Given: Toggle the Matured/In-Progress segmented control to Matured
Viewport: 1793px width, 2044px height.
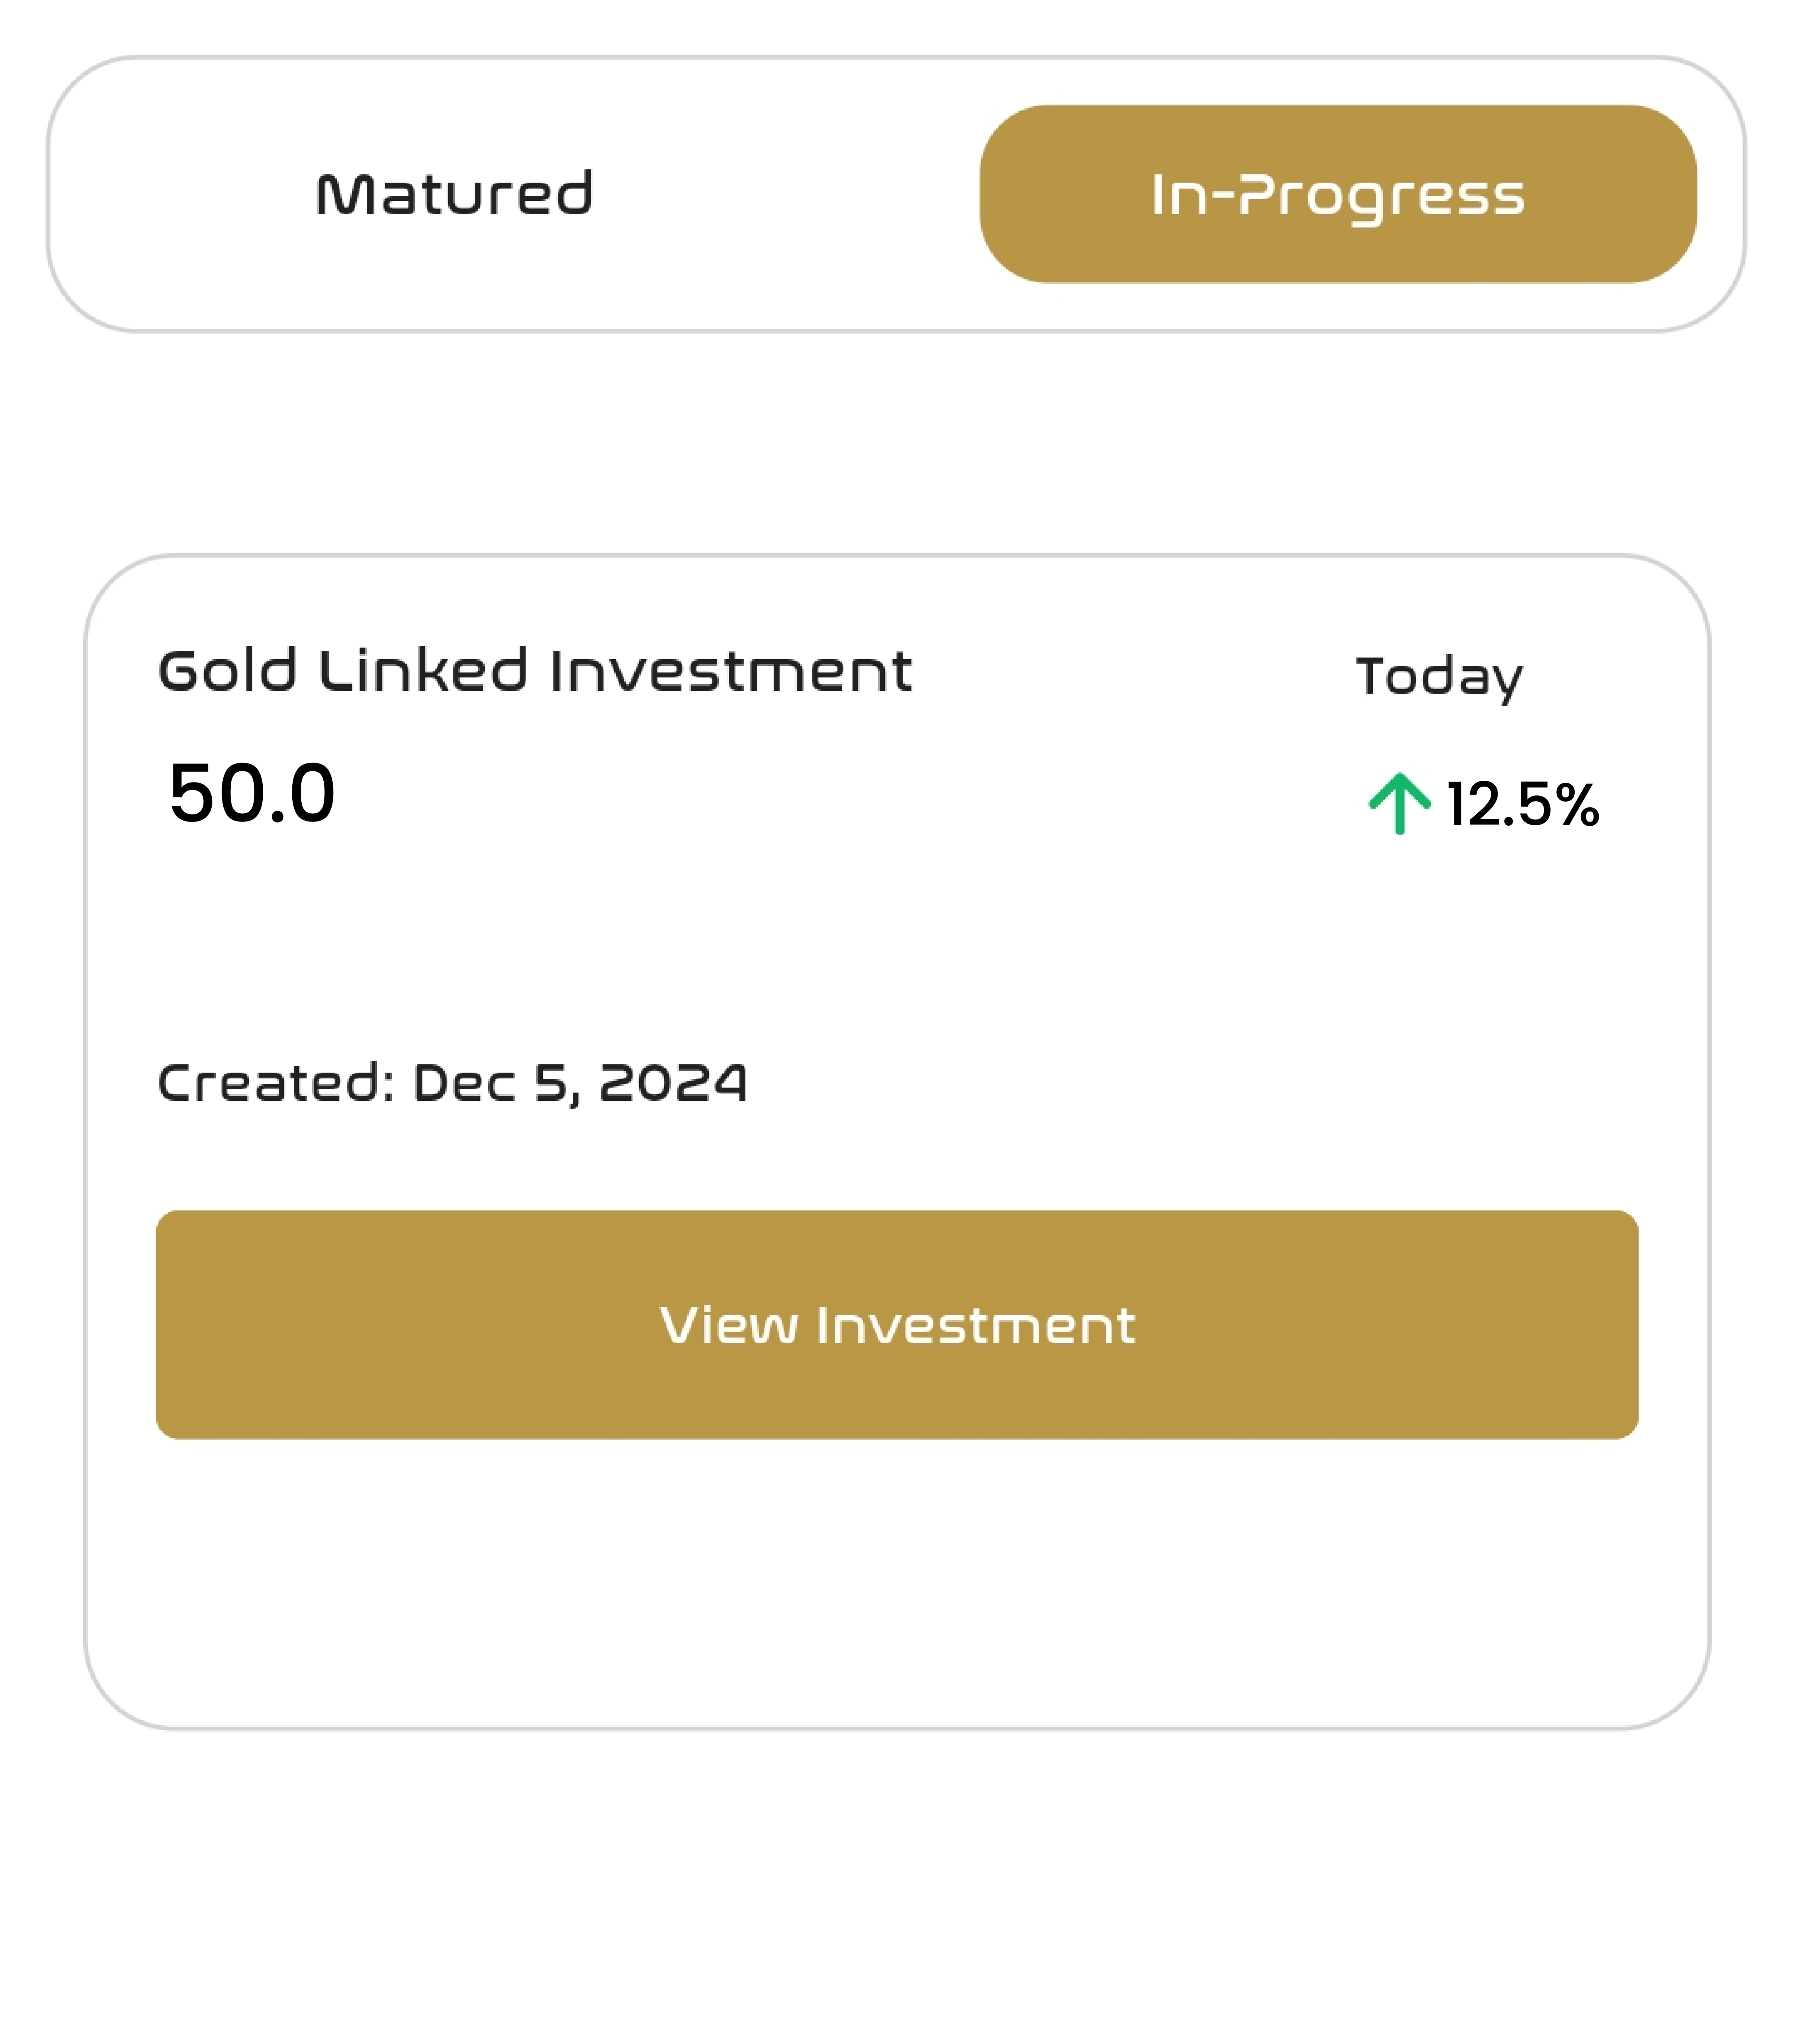Looking at the screenshot, I should coord(454,194).
